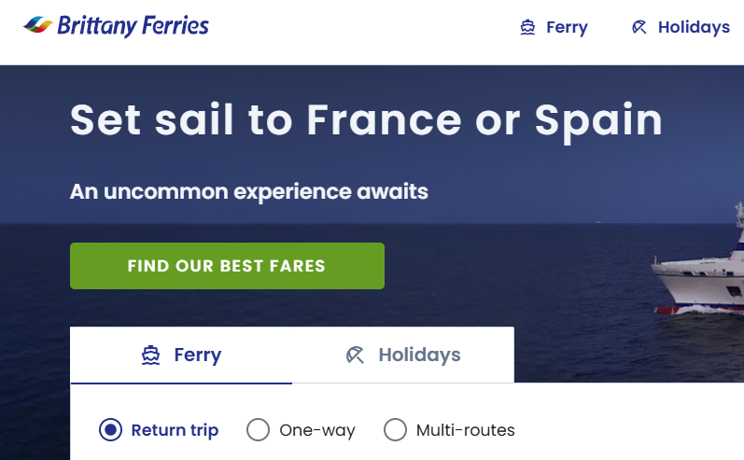Select the Return trip radio button
This screenshot has height=460, width=744.
click(110, 430)
